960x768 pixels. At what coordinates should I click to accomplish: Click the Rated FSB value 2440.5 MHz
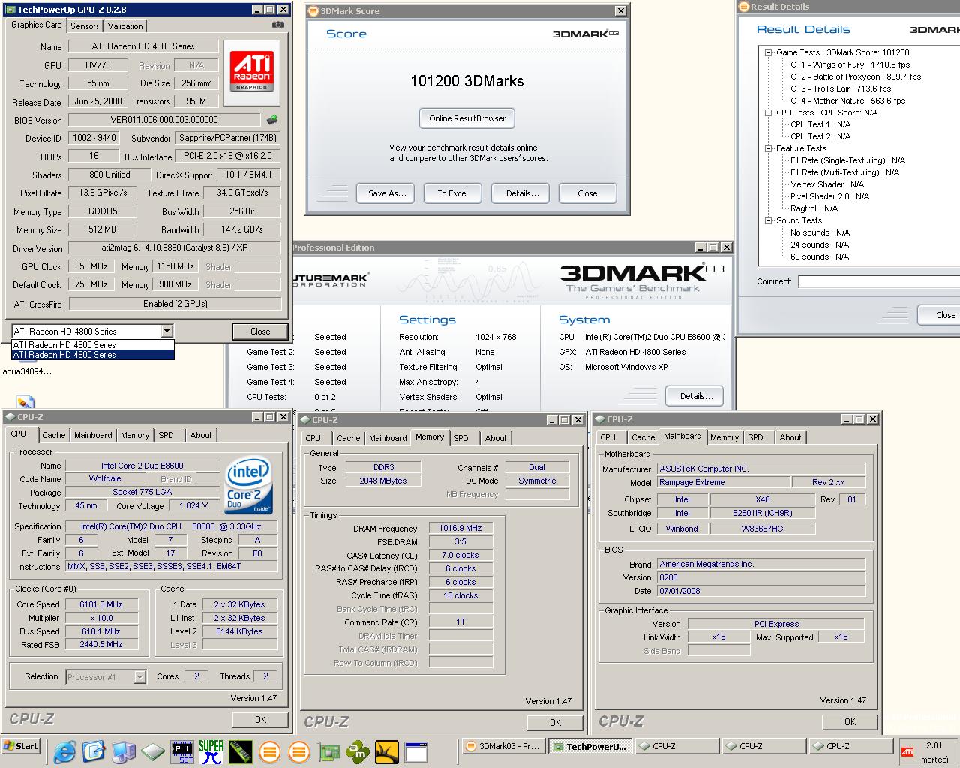pyautogui.click(x=100, y=644)
